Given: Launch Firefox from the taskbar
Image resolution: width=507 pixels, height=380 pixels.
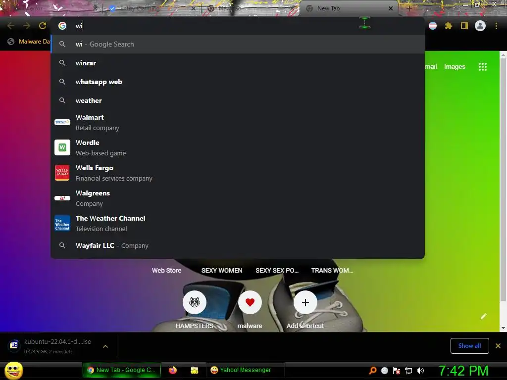Looking at the screenshot, I should (173, 370).
